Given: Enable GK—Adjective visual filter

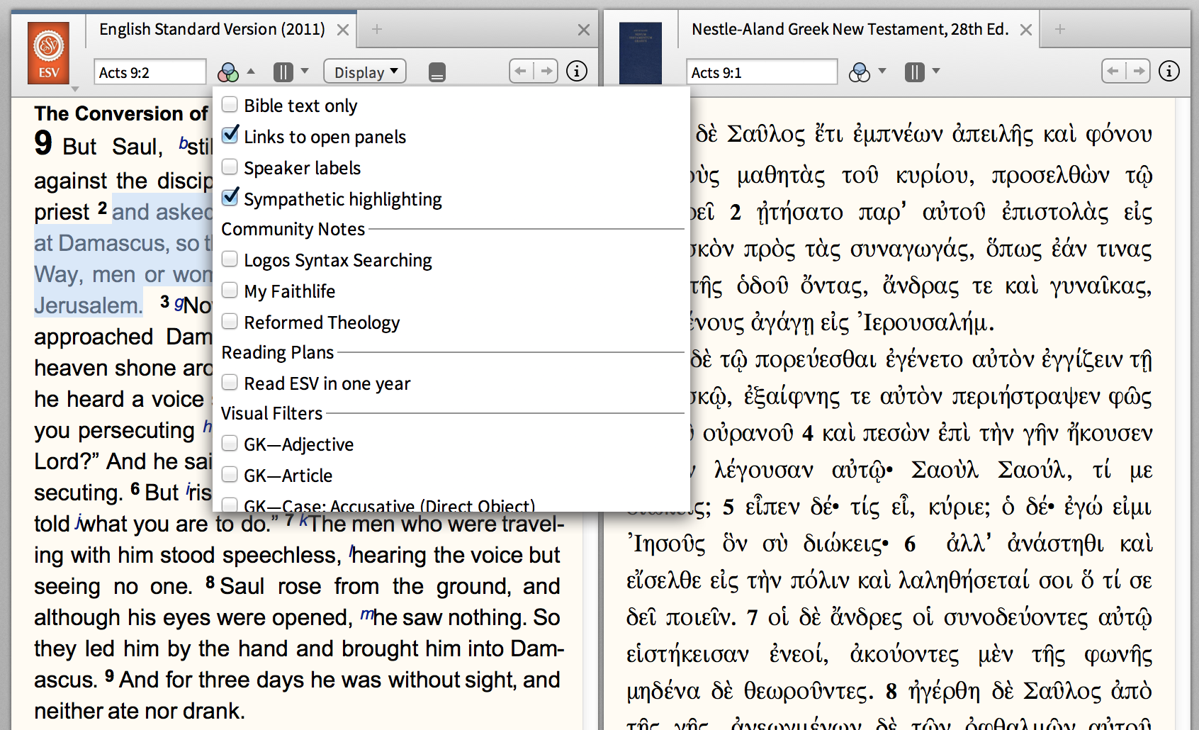Looking at the screenshot, I should [x=230, y=444].
